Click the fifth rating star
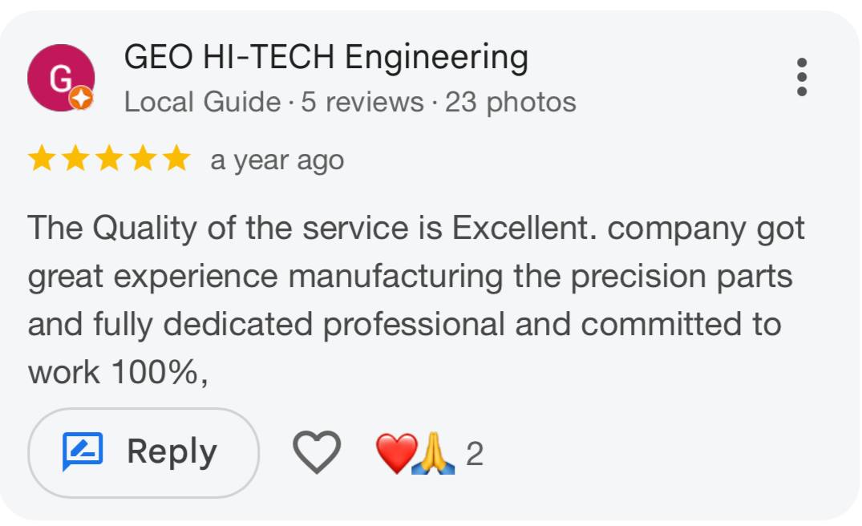862x526 pixels. point(176,159)
